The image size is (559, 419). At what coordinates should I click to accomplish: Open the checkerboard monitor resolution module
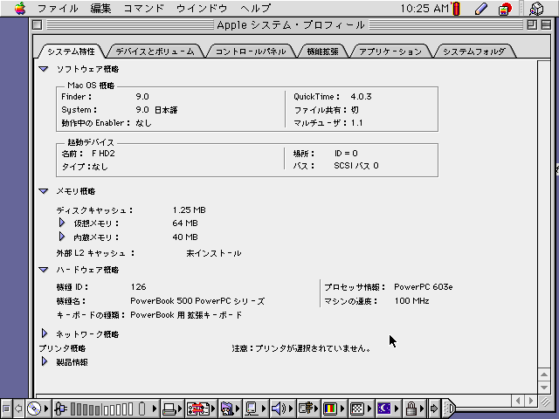click(361, 409)
